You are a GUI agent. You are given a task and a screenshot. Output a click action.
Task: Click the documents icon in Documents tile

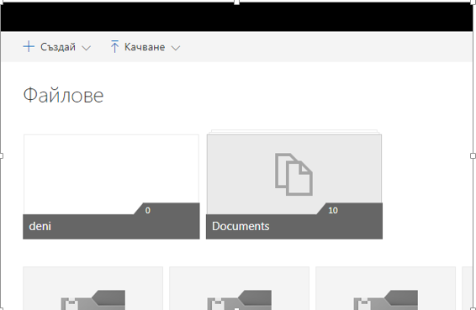(294, 175)
